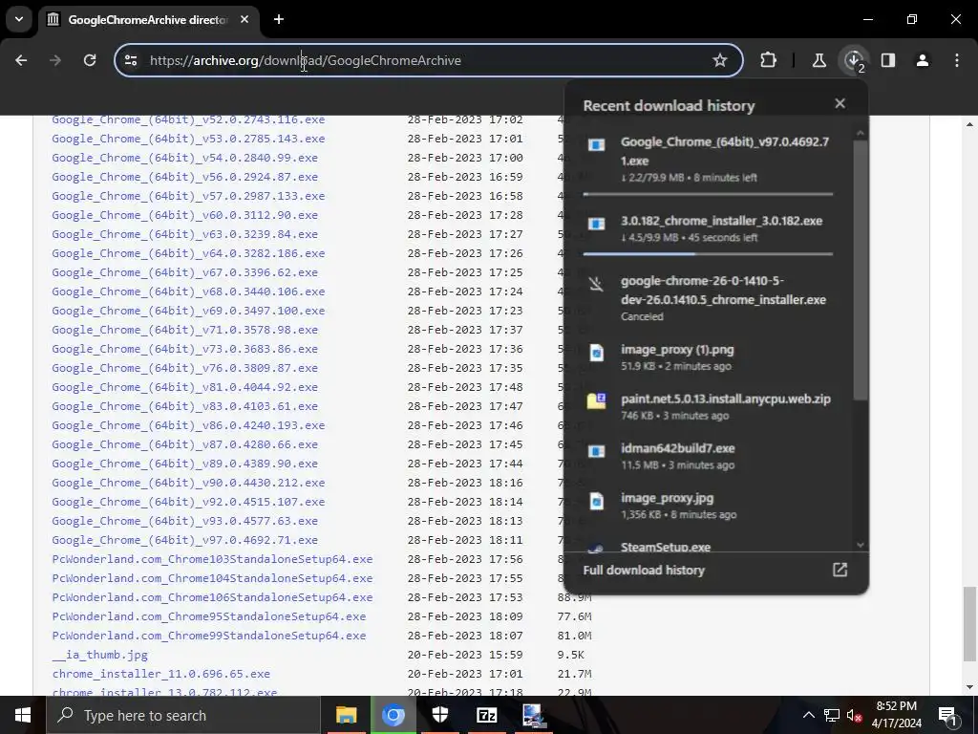Viewport: 978px width, 734px height.
Task: Click idman642build7.exe file icon
Action: 597,451
